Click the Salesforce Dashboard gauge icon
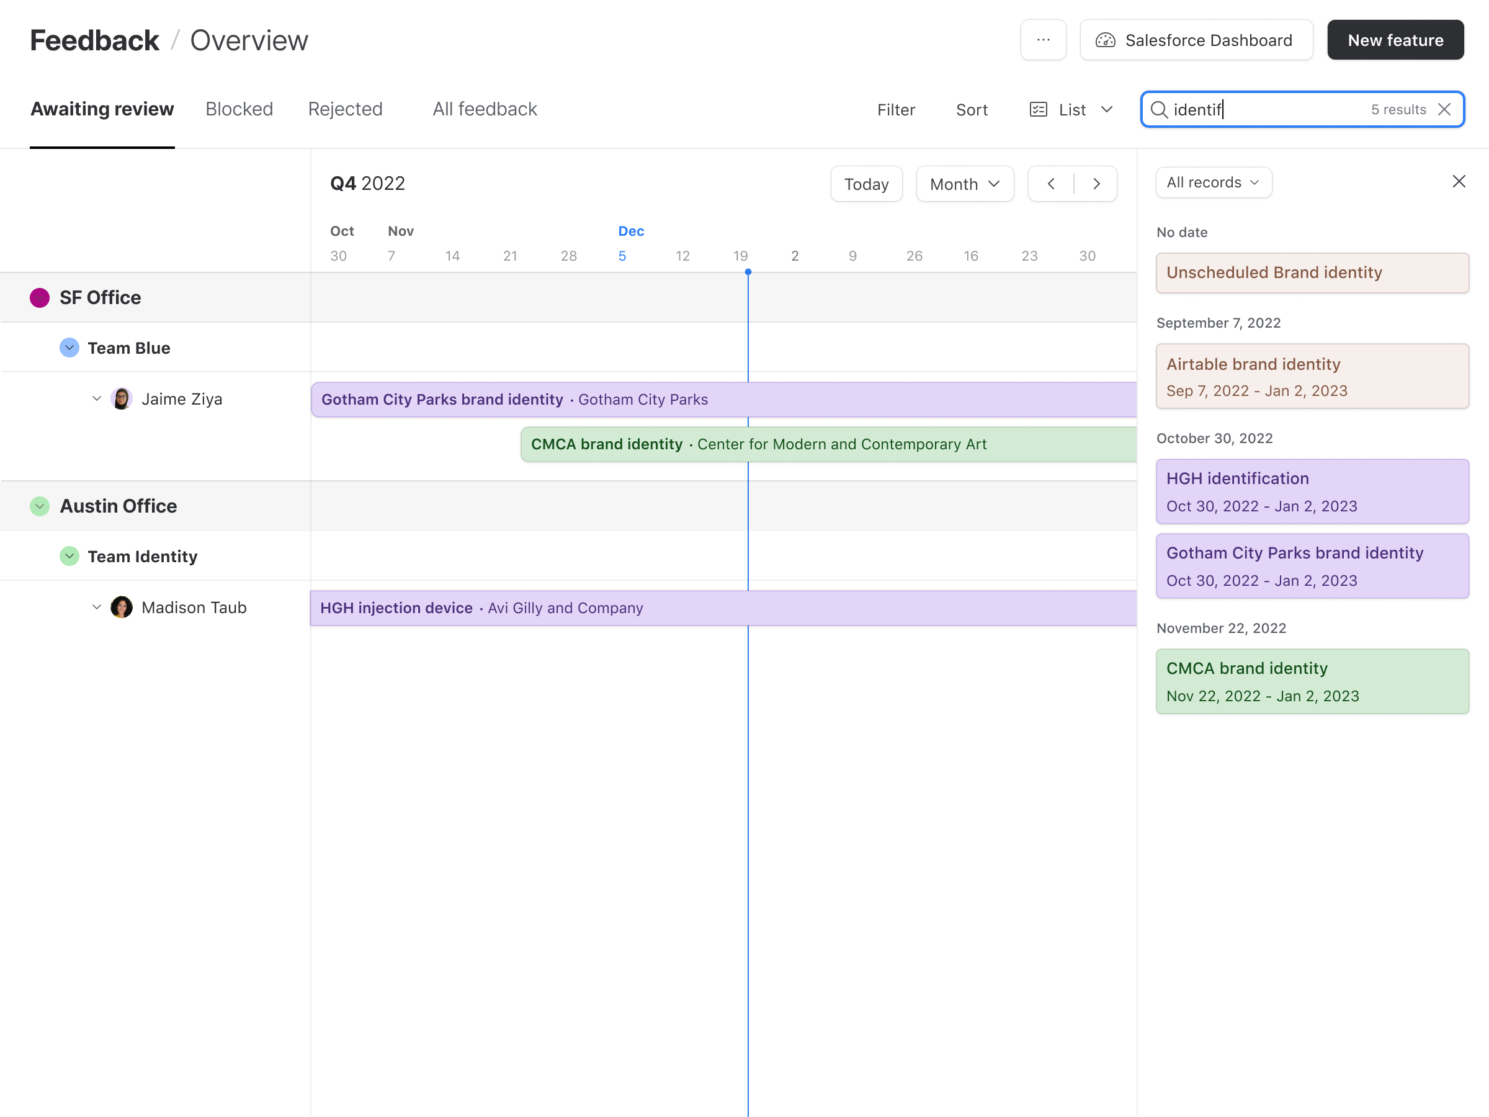The height and width of the screenshot is (1117, 1489). point(1106,40)
